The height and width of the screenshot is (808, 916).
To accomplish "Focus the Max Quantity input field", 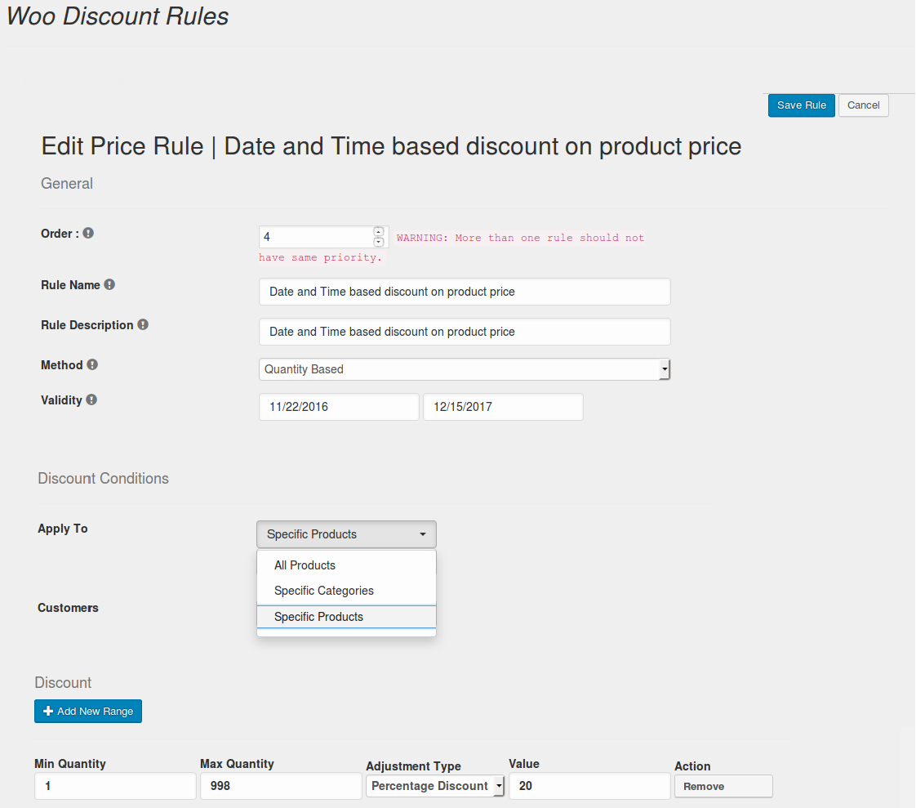I will pyautogui.click(x=280, y=786).
